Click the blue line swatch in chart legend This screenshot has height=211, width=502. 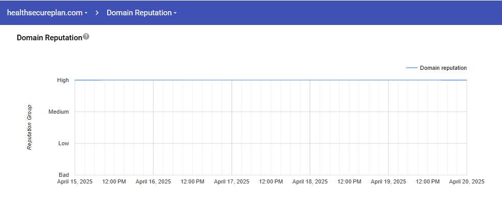(411, 68)
